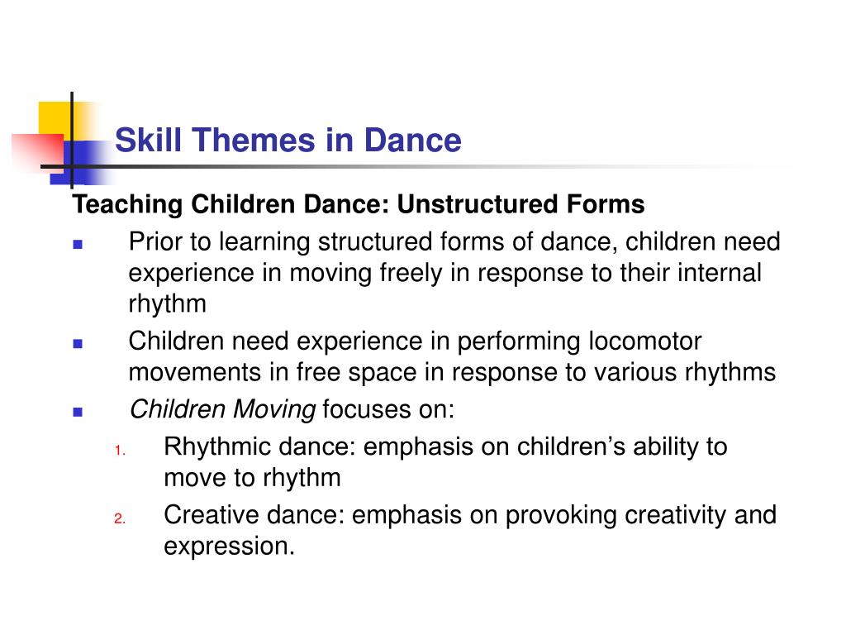Click the blue square in the logo graphic
This screenshot has width=846, height=635.
coord(81,162)
